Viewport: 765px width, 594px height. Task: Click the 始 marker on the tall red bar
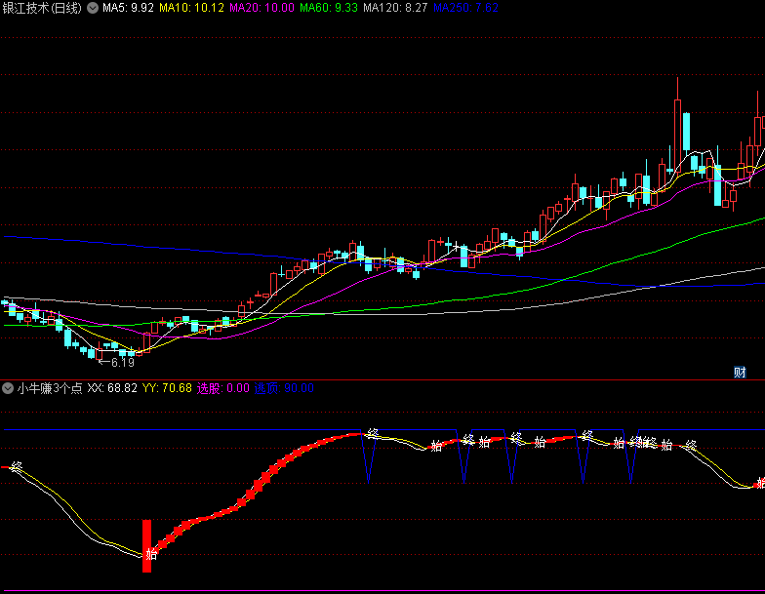[x=150, y=554]
